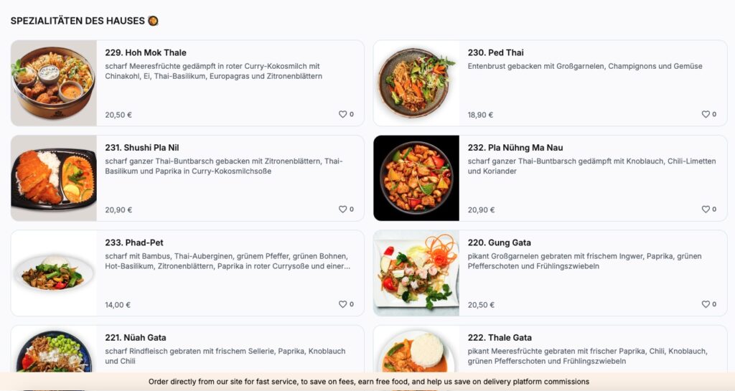This screenshot has height=391, width=735.
Task: View the Ped Thai bowl image
Action: (416, 83)
